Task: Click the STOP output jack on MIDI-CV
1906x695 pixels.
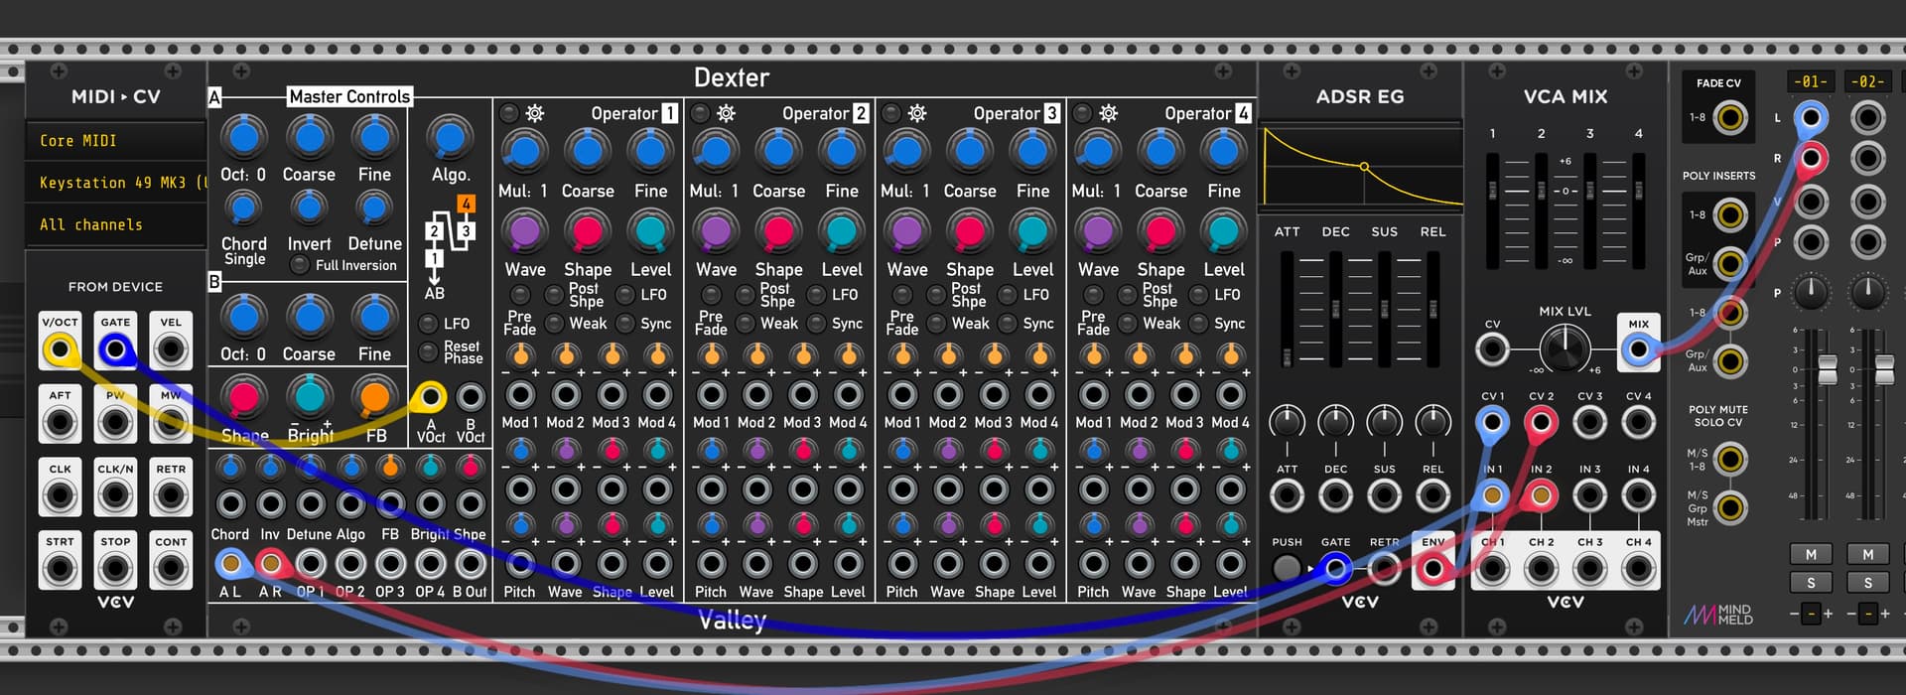Action: (115, 570)
